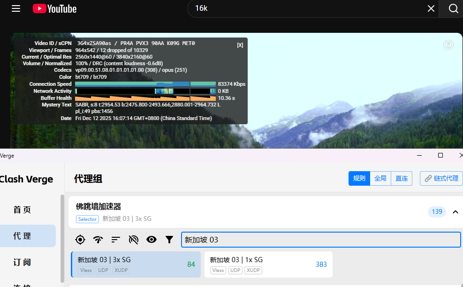Click the Connection Speed graph bar
Screen dimensions: 463x287
coord(145,84)
